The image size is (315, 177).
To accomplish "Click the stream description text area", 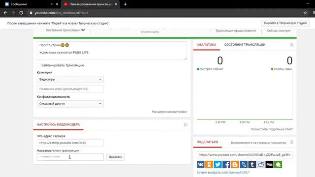I will tap(112, 51).
